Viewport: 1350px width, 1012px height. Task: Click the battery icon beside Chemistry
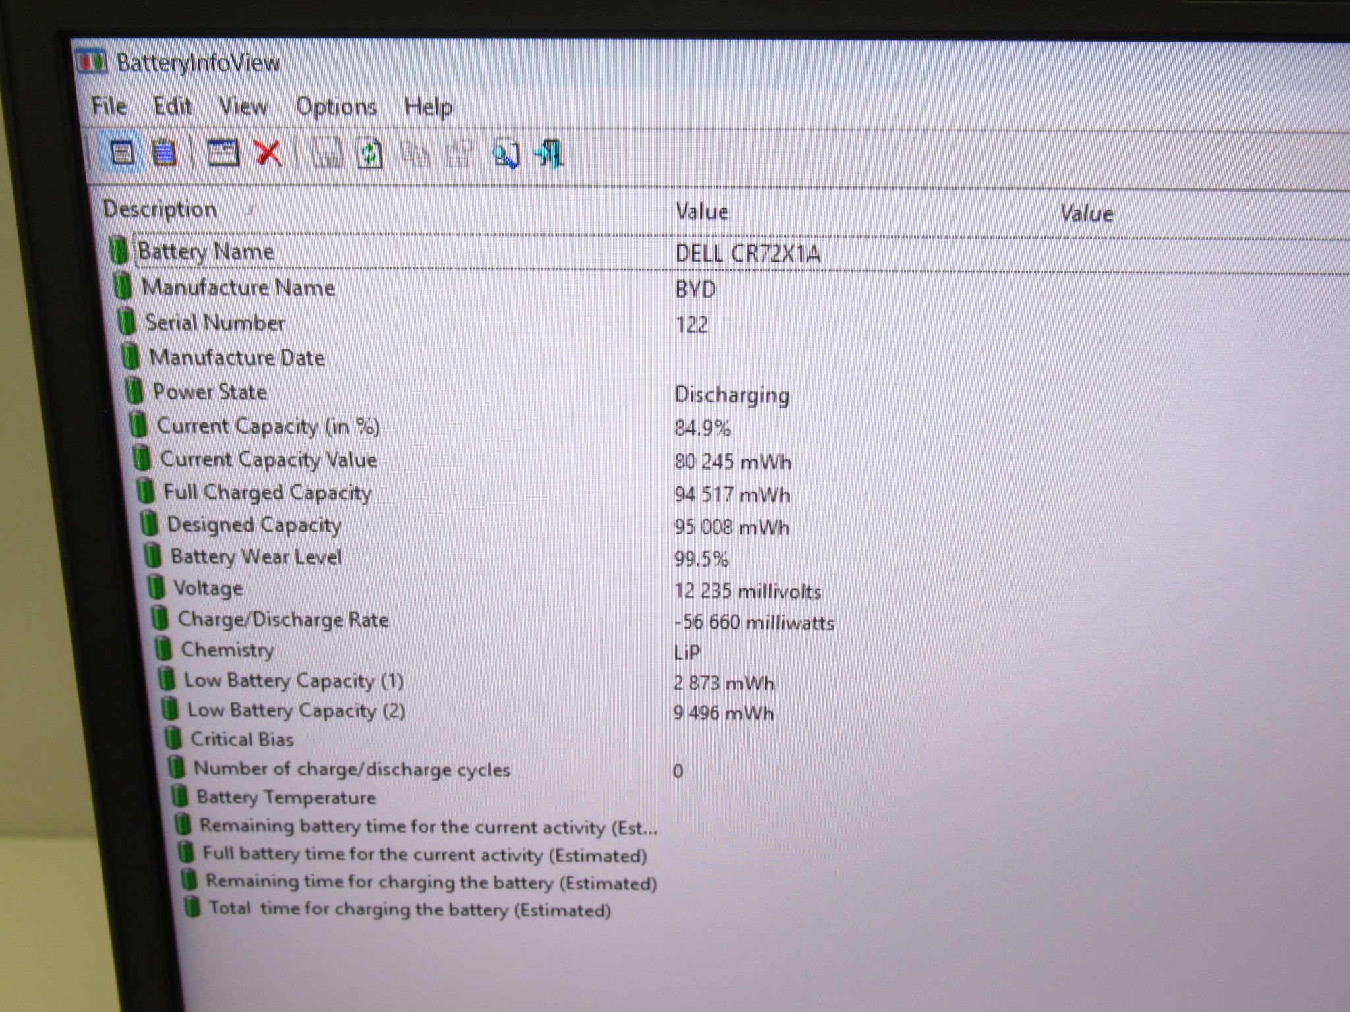[x=163, y=648]
